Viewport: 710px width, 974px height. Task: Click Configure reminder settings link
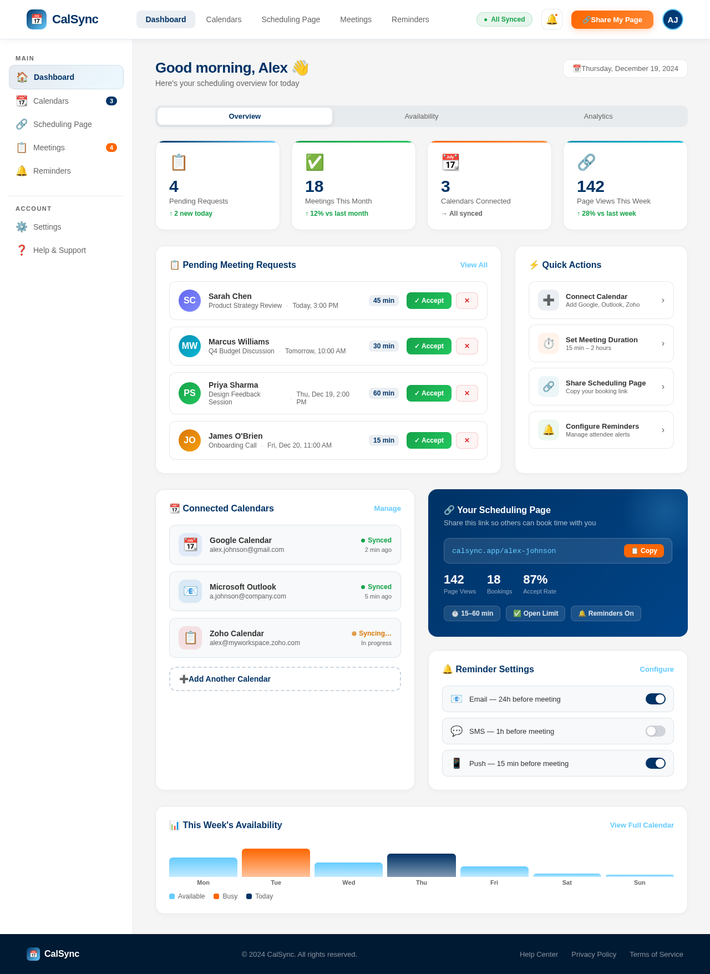click(x=657, y=669)
